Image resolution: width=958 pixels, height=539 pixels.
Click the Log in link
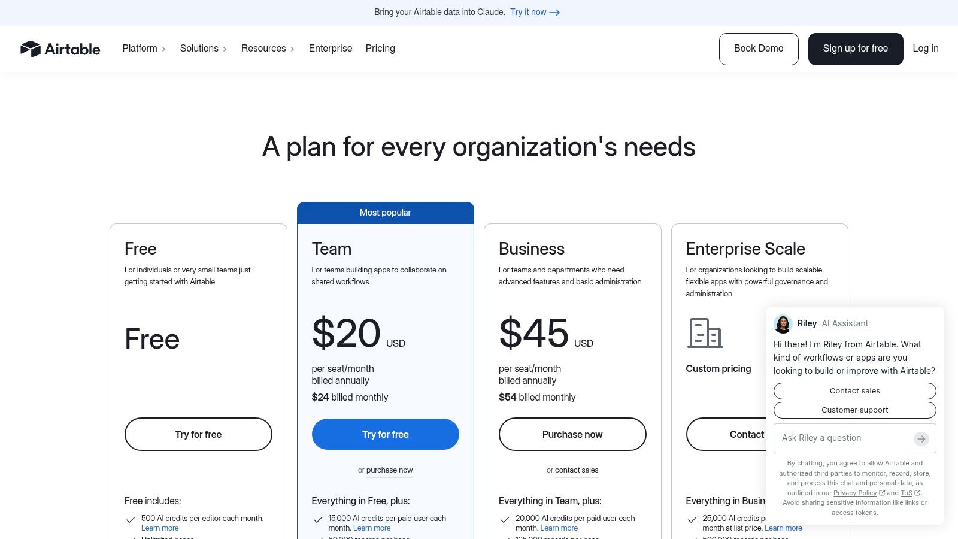[926, 49]
